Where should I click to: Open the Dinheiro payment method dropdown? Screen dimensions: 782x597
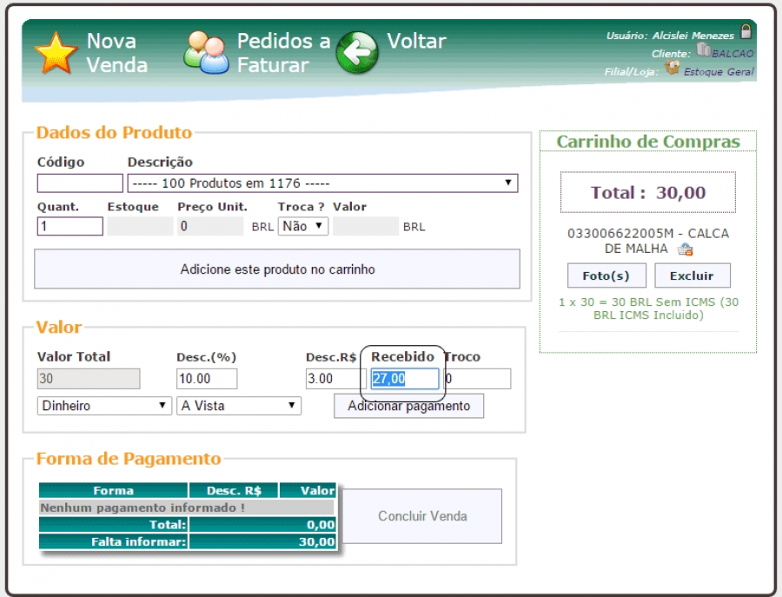(x=104, y=406)
